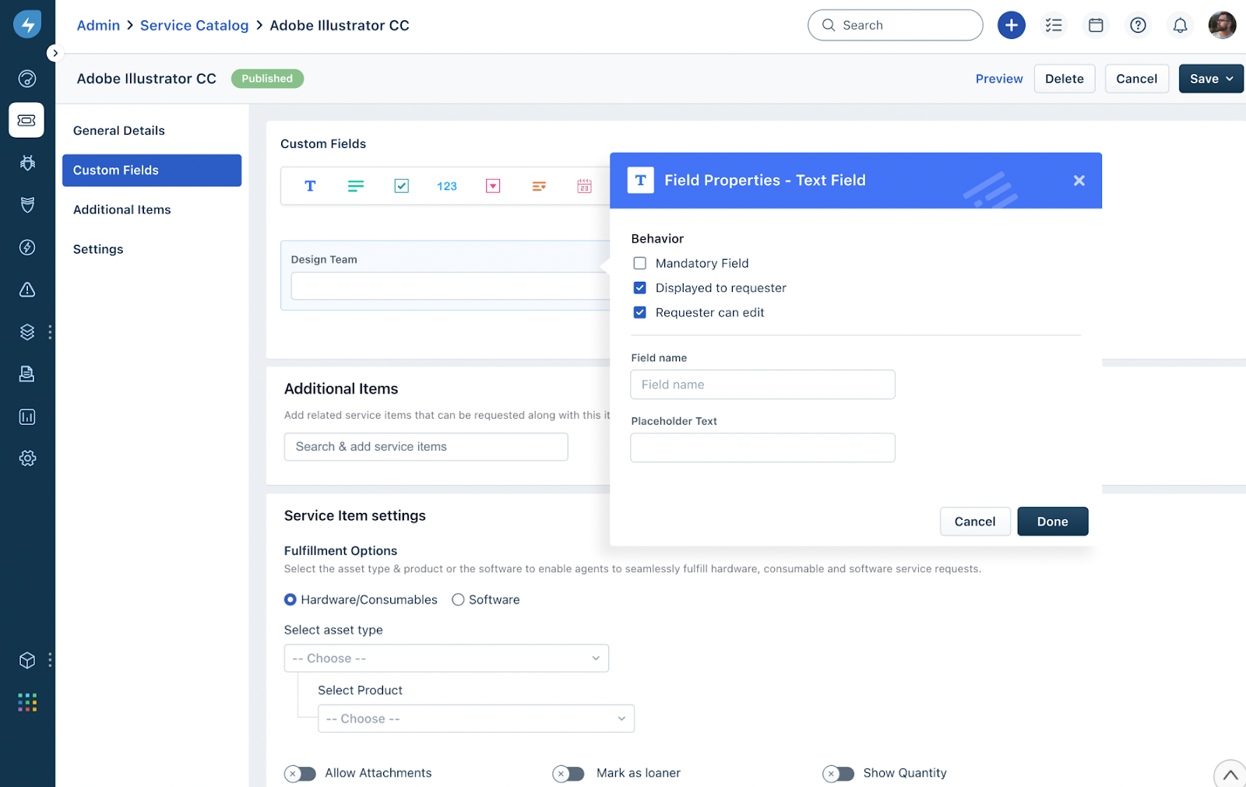
Task: Navigate to Service Catalog breadcrumb
Action: pyautogui.click(x=194, y=26)
